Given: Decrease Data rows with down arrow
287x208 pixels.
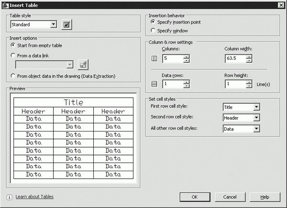Looking at the screenshot, I should click(x=187, y=86).
